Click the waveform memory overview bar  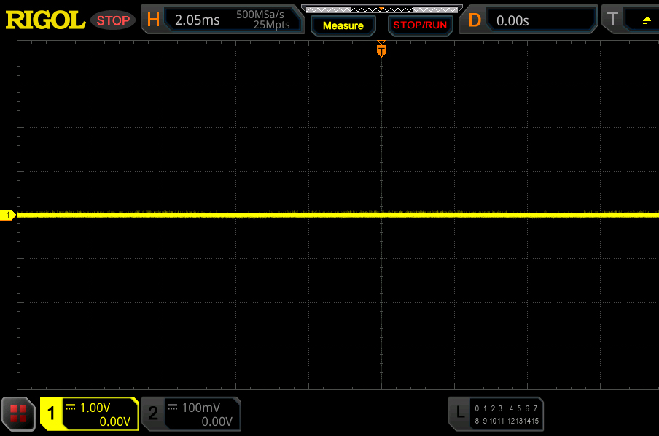pos(381,9)
